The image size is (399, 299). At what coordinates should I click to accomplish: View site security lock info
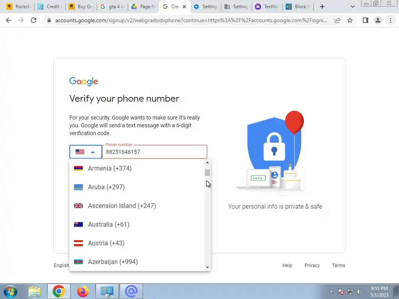pyautogui.click(x=49, y=20)
